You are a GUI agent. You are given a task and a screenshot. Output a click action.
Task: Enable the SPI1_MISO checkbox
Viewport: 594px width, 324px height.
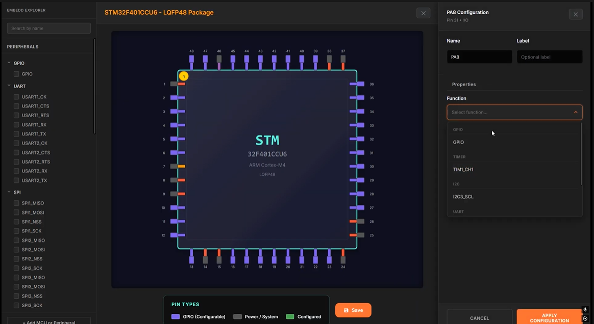click(16, 203)
